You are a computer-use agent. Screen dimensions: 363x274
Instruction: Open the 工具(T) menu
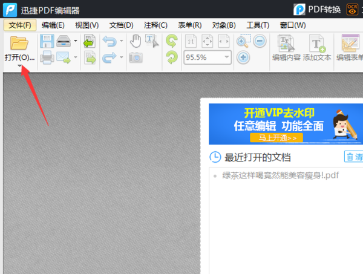pyautogui.click(x=258, y=25)
